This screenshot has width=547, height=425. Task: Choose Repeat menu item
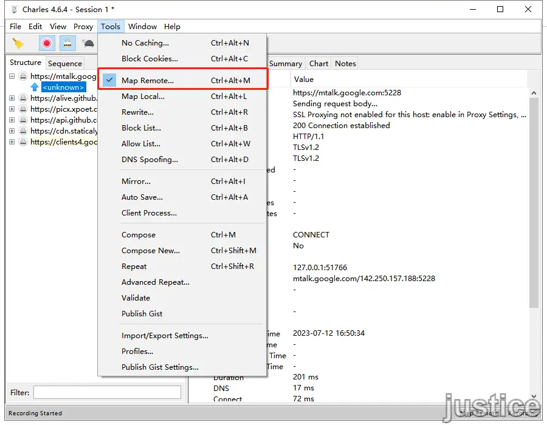click(x=183, y=267)
